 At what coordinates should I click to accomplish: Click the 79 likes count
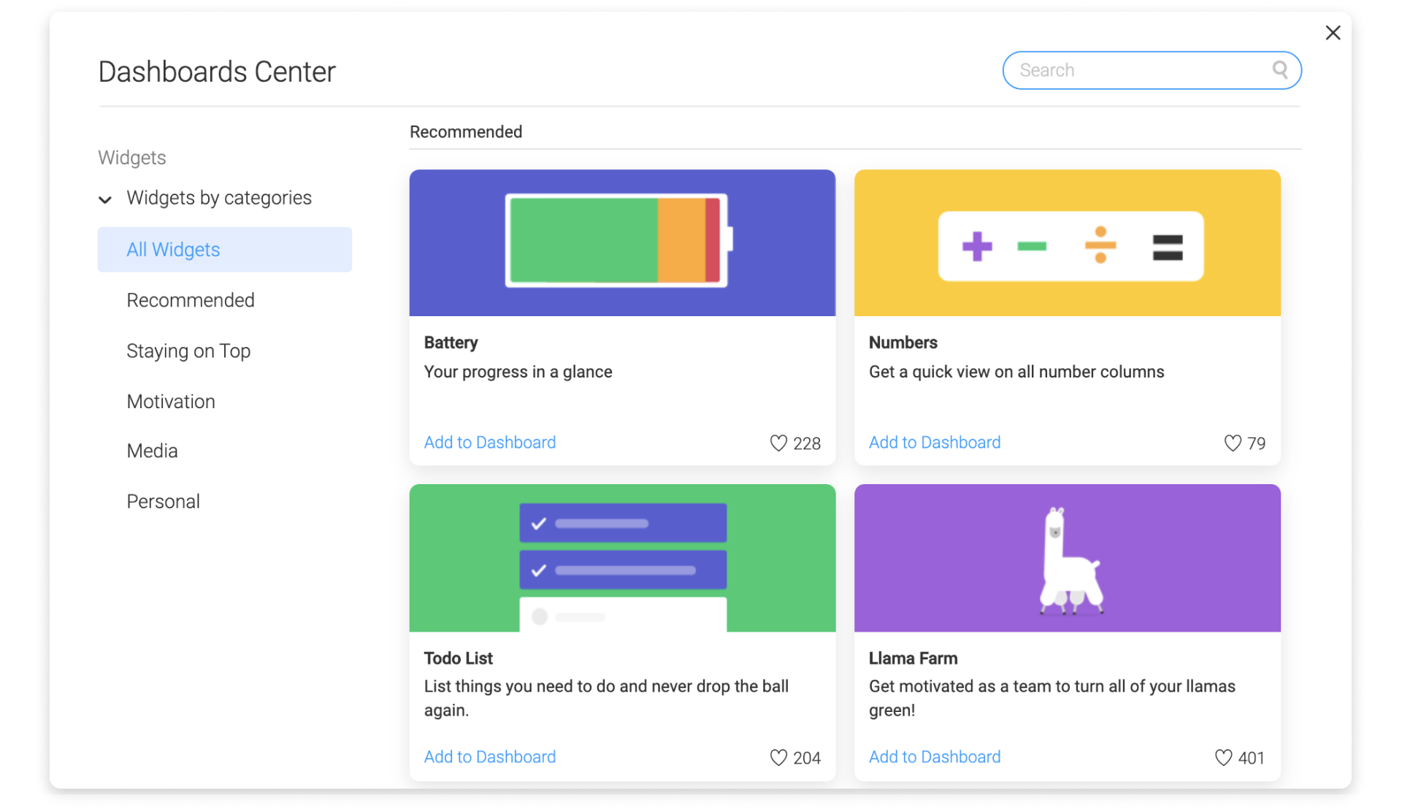click(x=1256, y=443)
